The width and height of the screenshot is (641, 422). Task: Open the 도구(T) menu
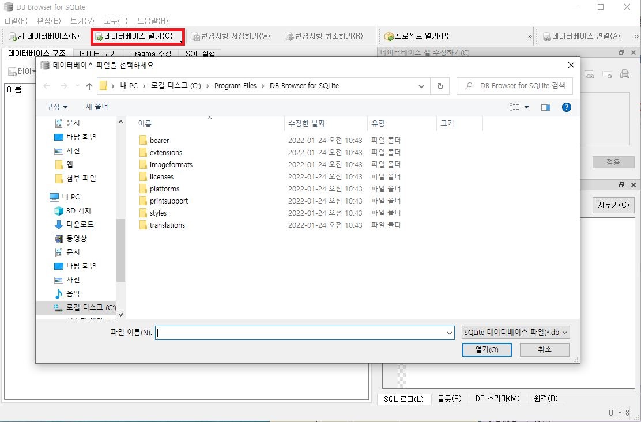coord(116,21)
